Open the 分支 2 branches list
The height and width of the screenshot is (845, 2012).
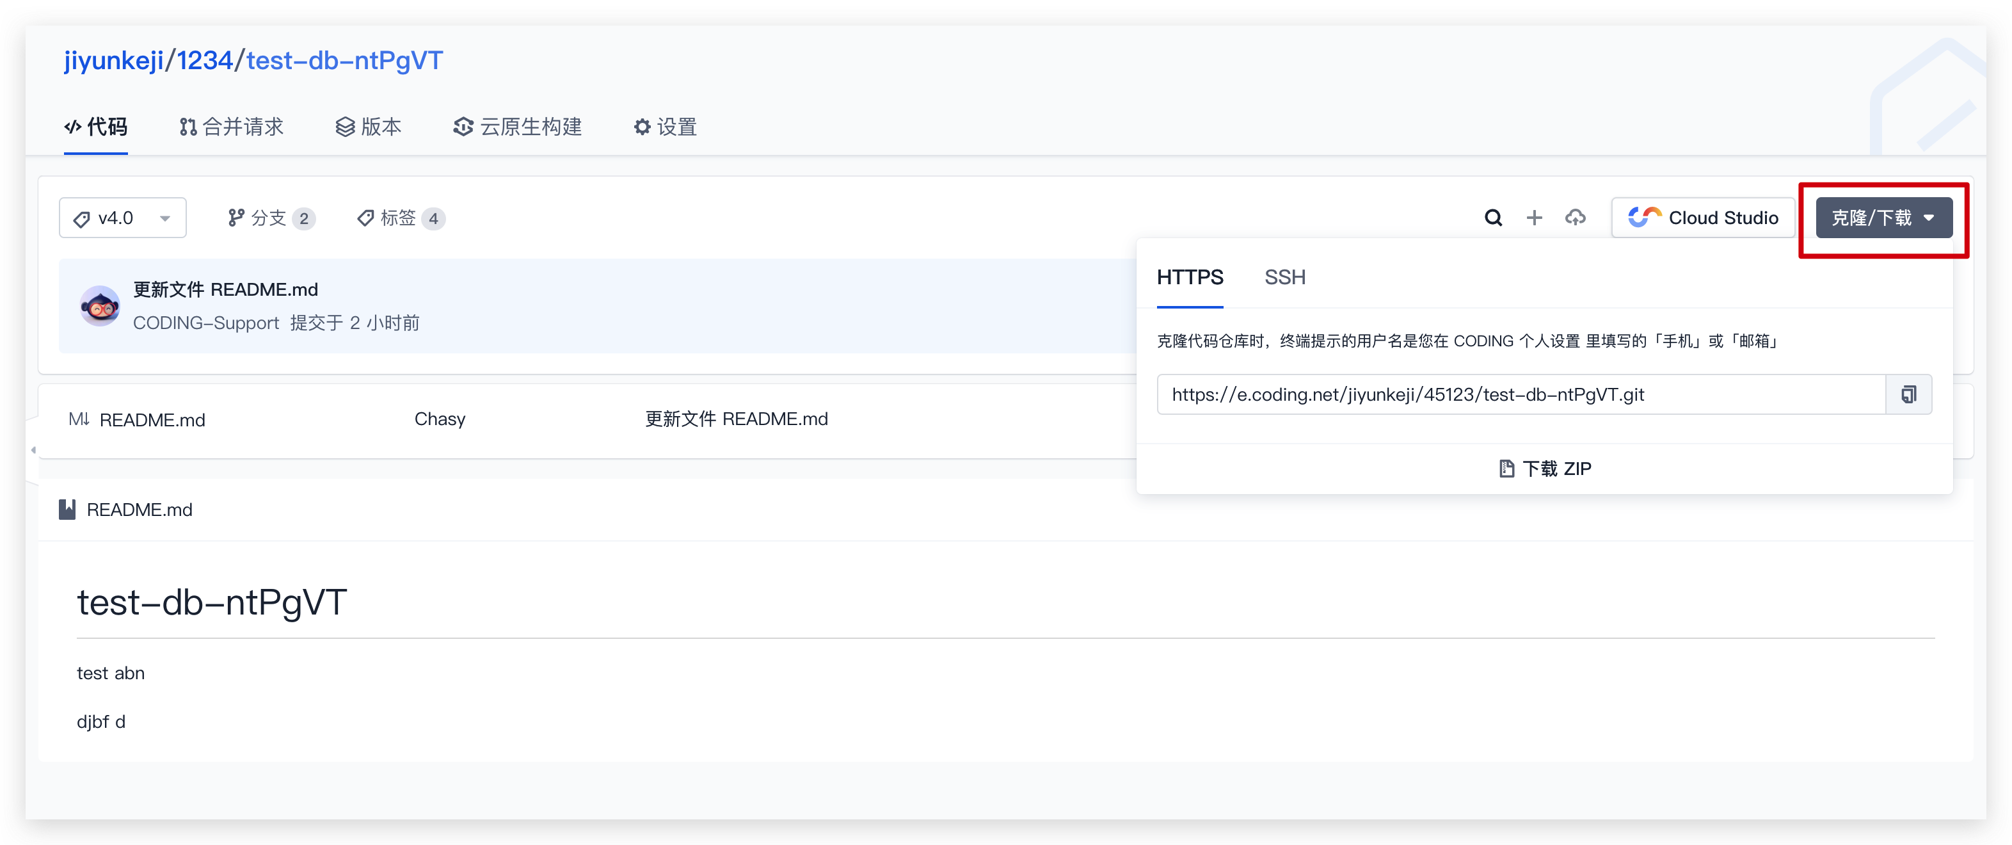pos(271,218)
